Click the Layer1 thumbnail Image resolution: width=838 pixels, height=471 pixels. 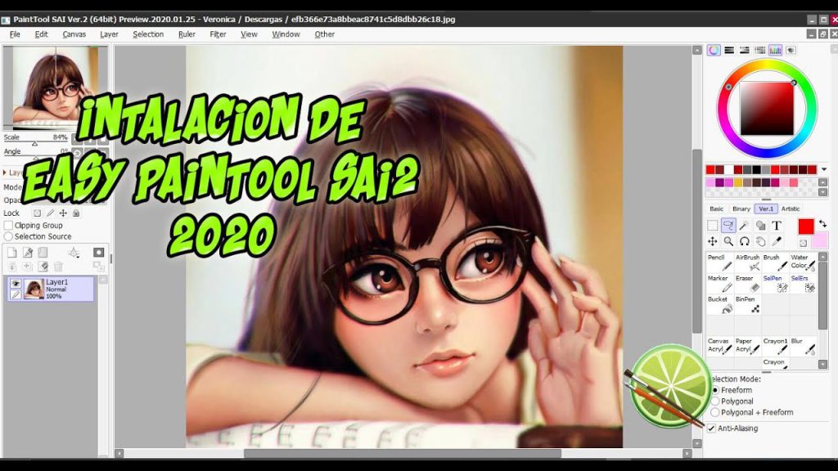pos(34,289)
